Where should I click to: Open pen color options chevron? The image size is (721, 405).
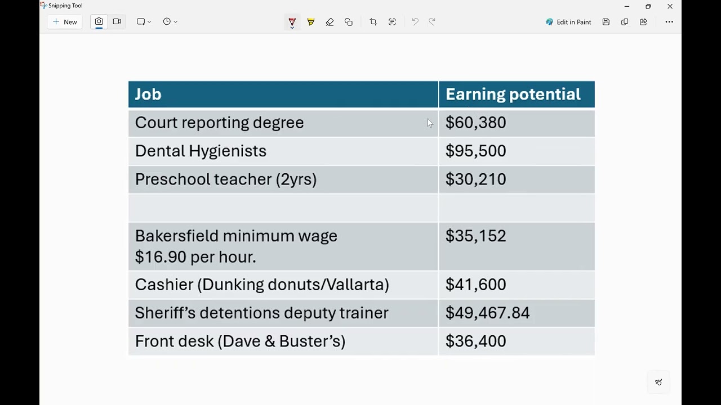click(292, 27)
